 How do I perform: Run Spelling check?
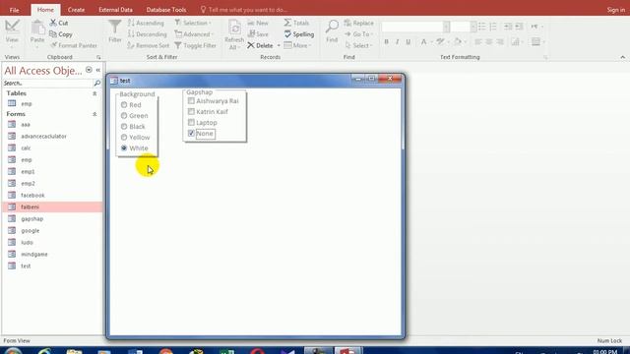(x=299, y=34)
